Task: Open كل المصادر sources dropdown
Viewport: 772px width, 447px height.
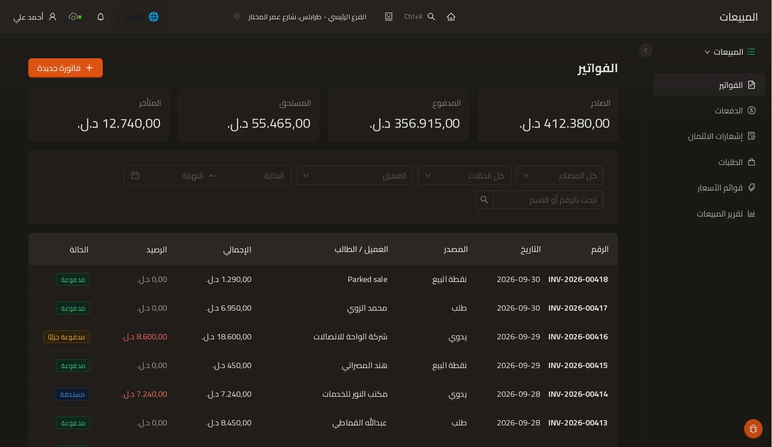Action: click(560, 175)
